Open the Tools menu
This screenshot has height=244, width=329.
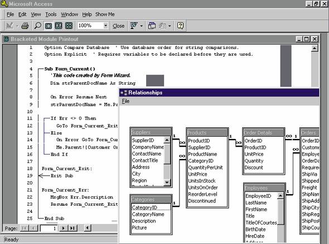tap(51, 14)
